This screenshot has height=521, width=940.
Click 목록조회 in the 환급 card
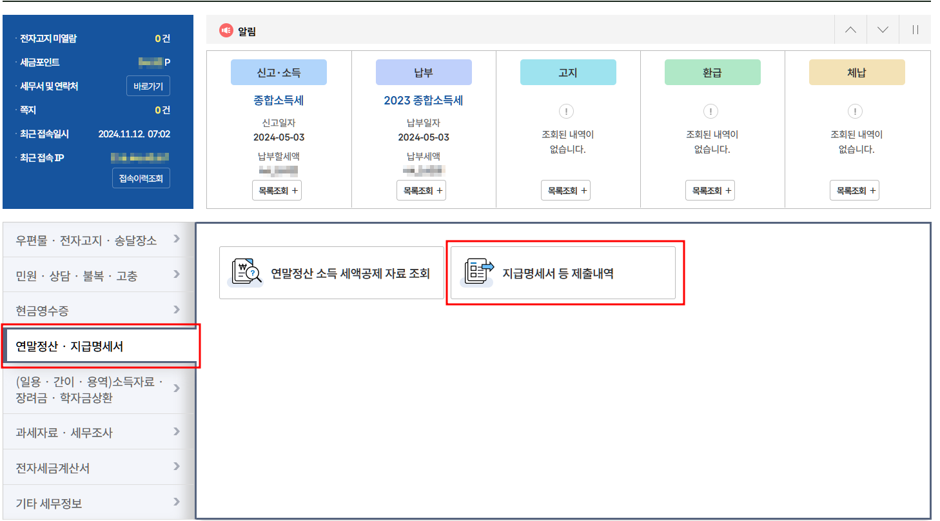(710, 190)
